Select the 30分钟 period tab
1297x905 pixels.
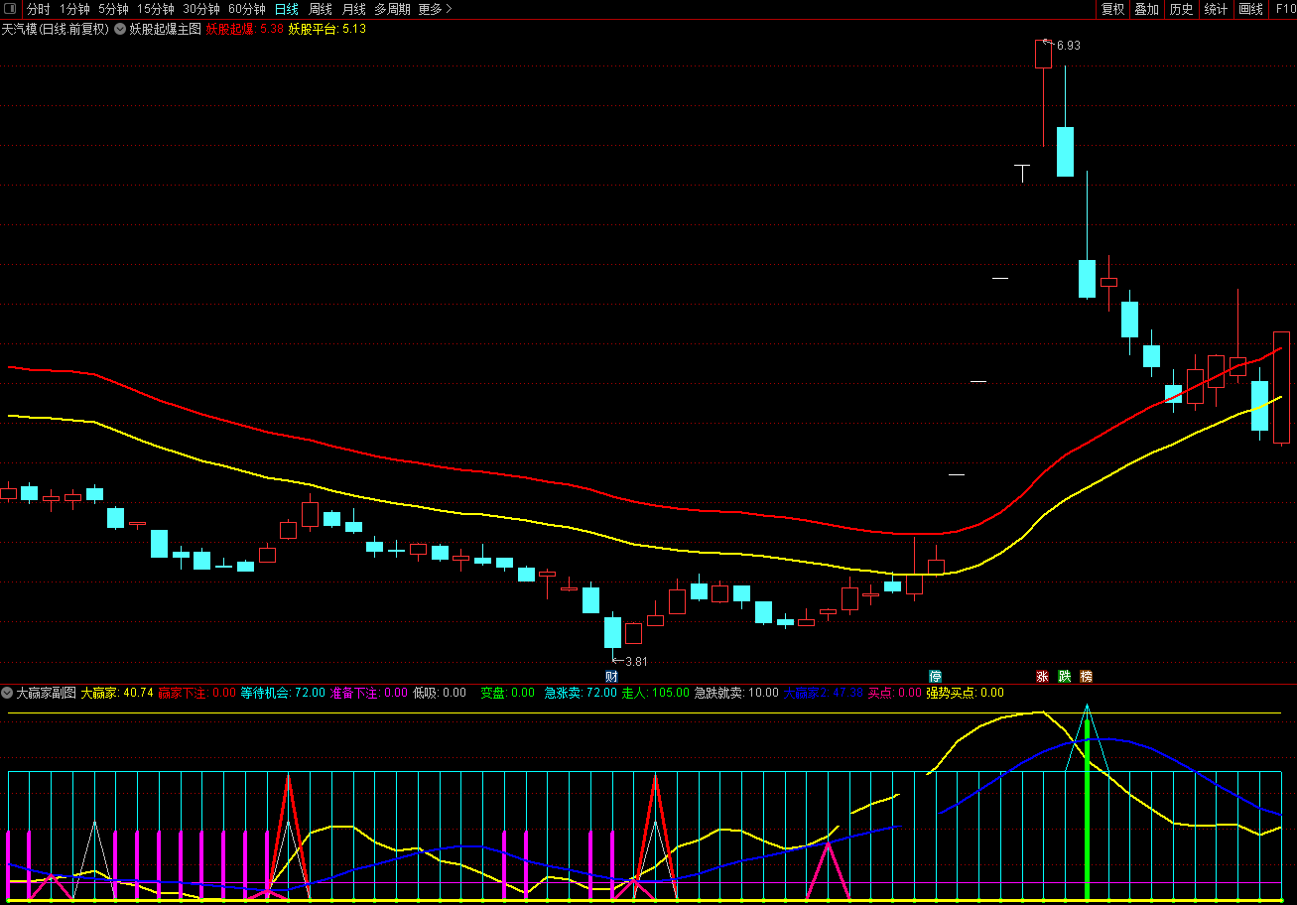click(x=201, y=9)
